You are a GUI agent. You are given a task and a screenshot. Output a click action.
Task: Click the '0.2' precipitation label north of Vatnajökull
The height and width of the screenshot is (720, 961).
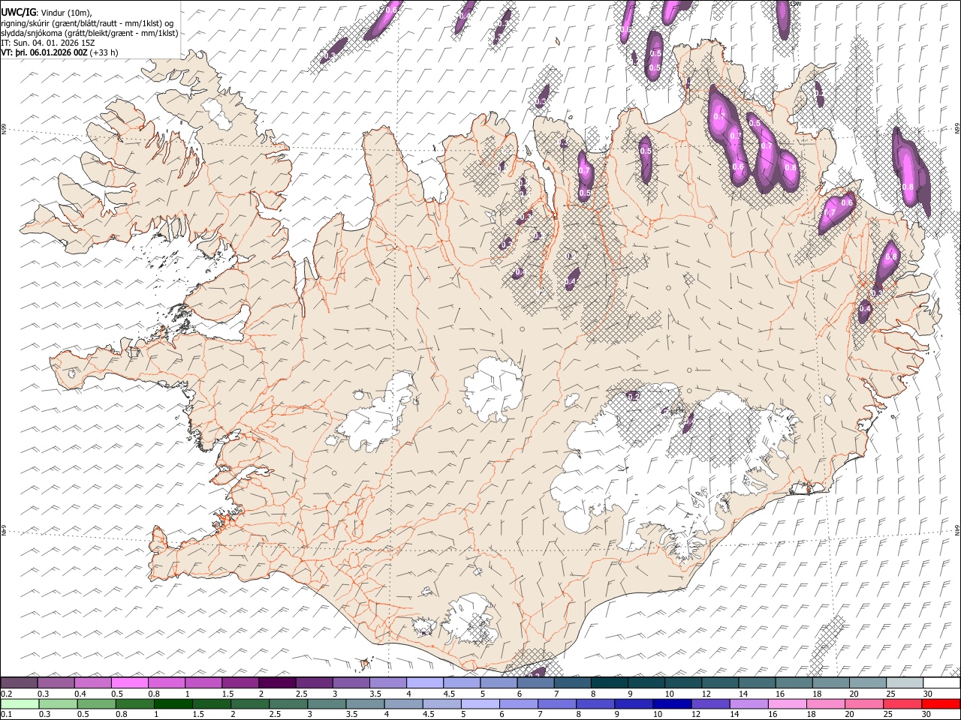(633, 396)
